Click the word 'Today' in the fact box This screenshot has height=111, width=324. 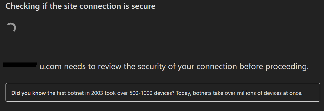[x=184, y=93]
